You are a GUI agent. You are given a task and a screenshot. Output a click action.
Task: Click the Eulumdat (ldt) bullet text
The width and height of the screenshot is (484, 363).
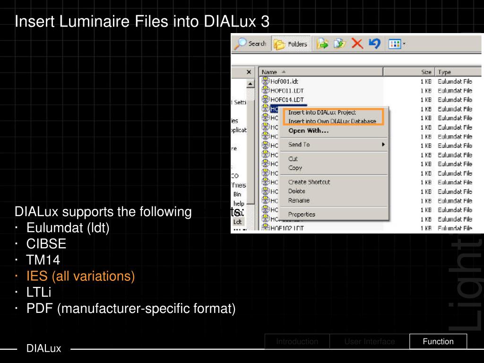point(68,228)
